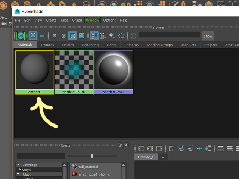239x179 pixels.
Task: Open the Graph menu
Action: [77, 20]
